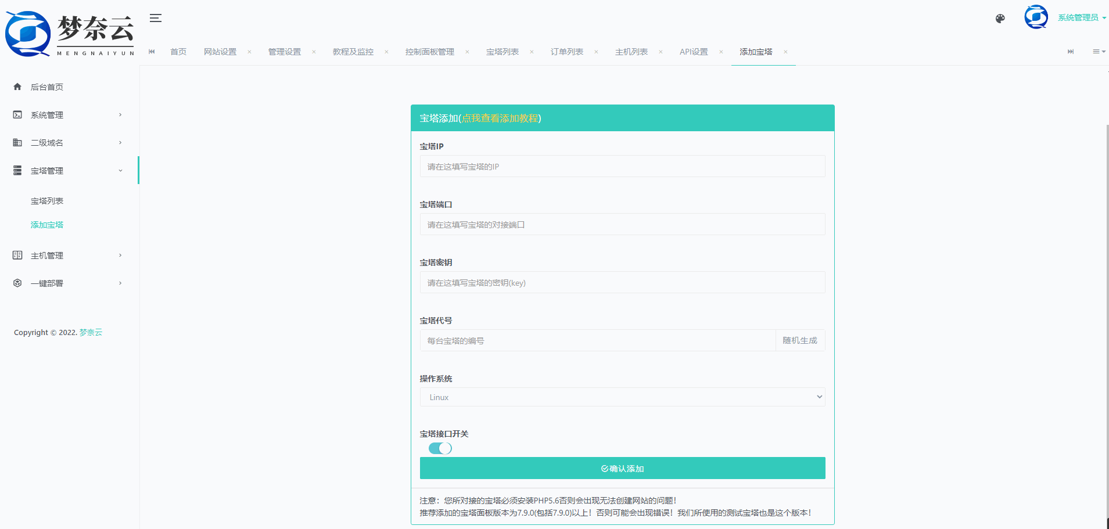The height and width of the screenshot is (529, 1109).
Task: Click the 系统管理 terminal icon
Action: (17, 115)
